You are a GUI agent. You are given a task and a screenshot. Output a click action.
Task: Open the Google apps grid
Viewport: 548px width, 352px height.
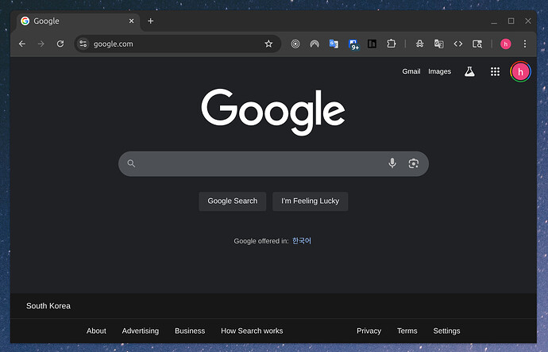(495, 71)
